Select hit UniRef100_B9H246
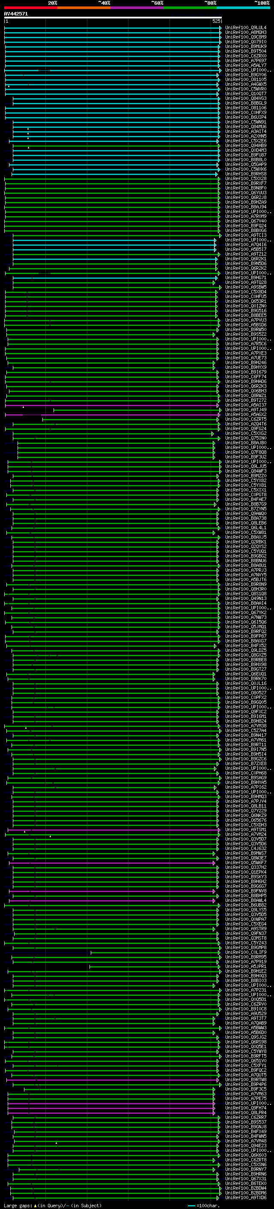 click(x=245, y=363)
